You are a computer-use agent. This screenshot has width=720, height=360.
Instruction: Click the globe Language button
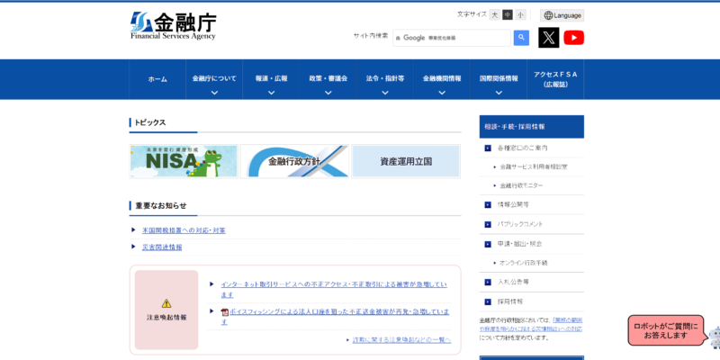[x=562, y=15]
